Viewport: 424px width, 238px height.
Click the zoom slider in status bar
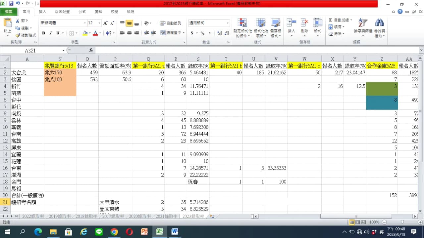[x=402, y=222]
